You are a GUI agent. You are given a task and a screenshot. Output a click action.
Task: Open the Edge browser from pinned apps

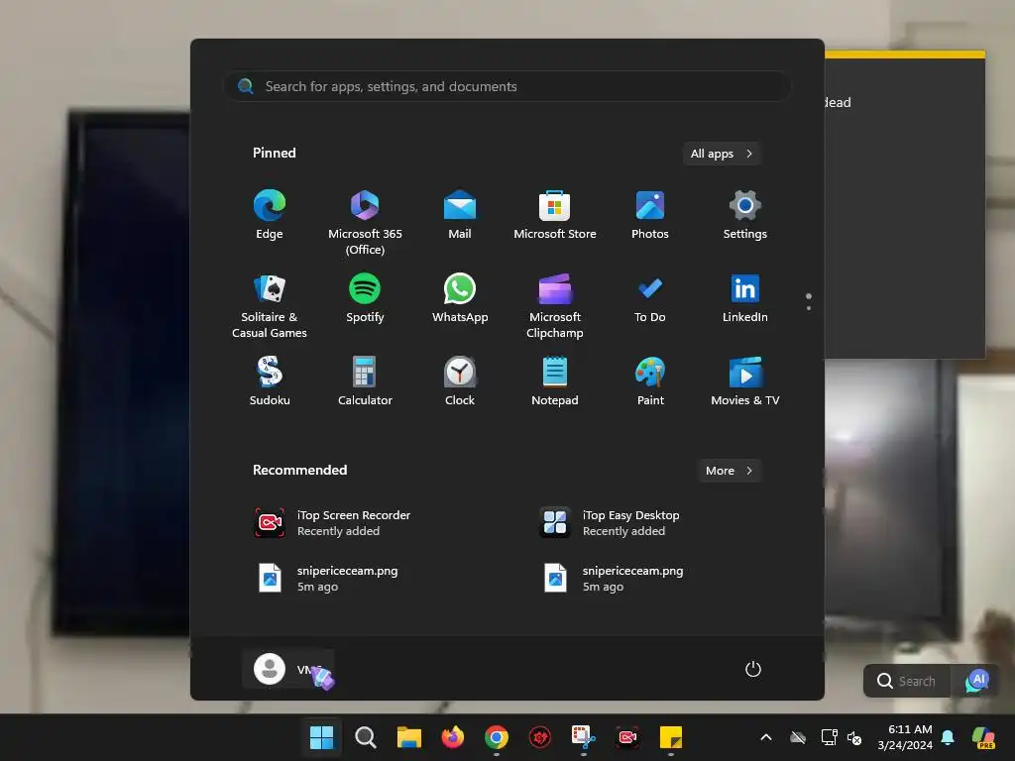270,215
